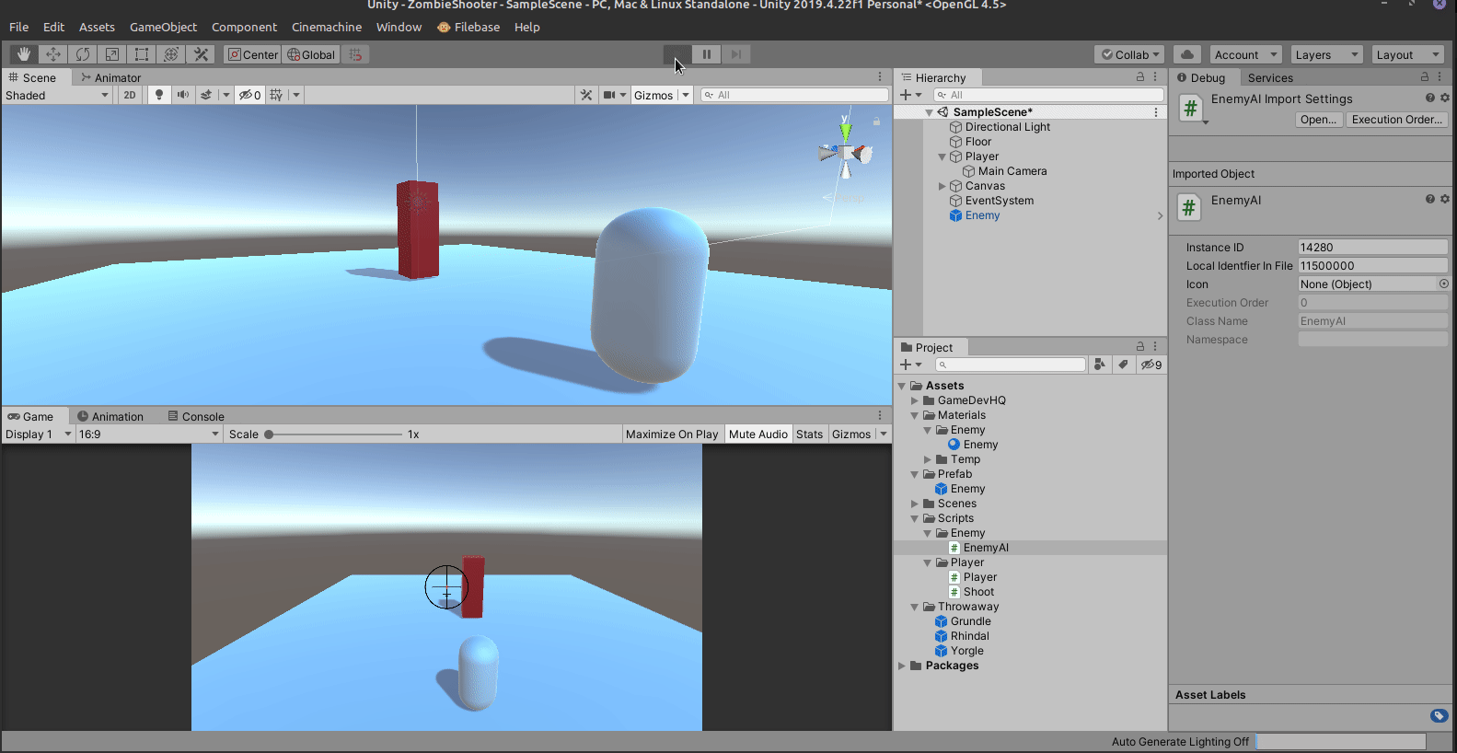Click Search by Label in Project

[x=1123, y=365]
